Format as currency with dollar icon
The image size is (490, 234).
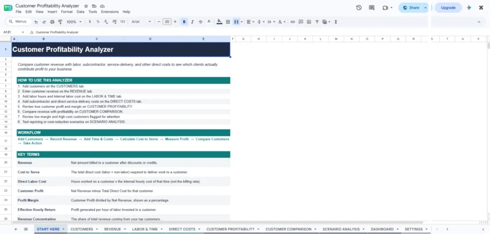(90, 21)
